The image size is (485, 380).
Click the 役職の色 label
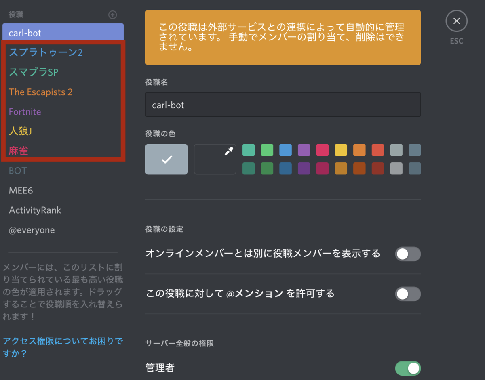(x=160, y=133)
